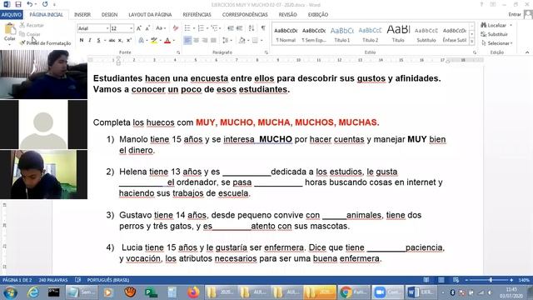533x300 pixels.
Task: Open Firefox from the taskbar
Action: tap(193, 292)
